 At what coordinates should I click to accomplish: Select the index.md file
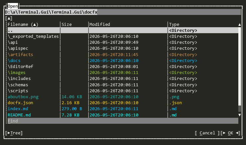(18, 109)
